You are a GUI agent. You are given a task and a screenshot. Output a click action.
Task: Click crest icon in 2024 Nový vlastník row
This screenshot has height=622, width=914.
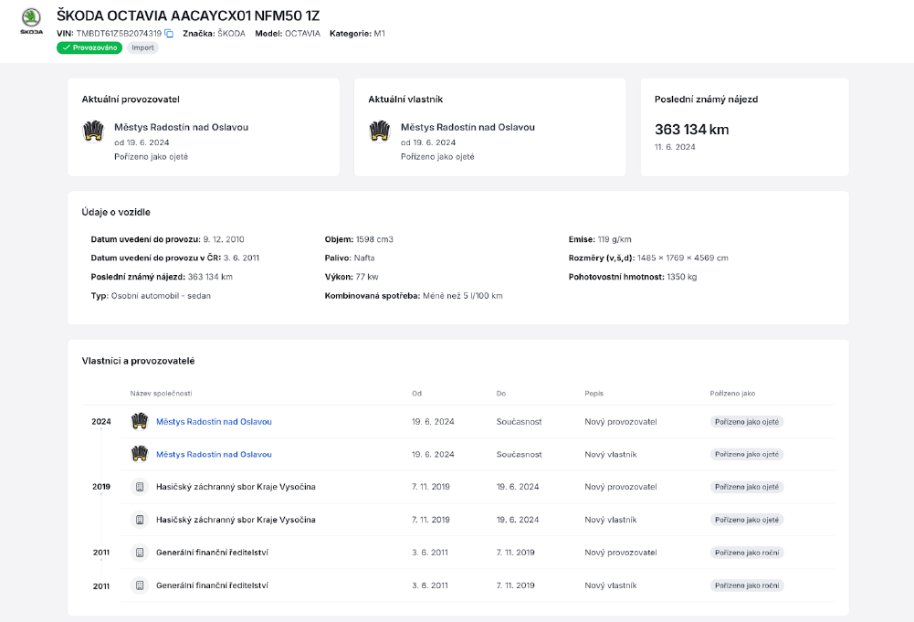click(x=140, y=454)
